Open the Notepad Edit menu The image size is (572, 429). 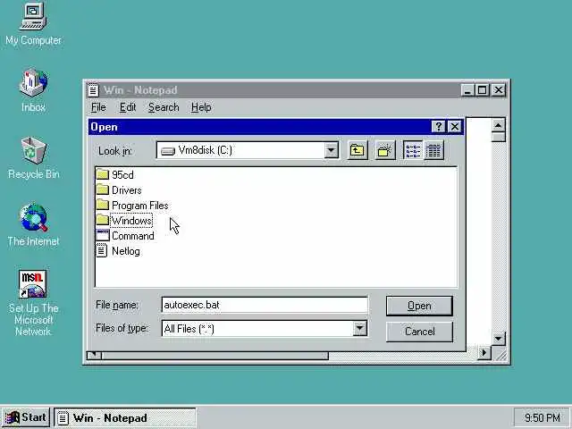pos(128,107)
